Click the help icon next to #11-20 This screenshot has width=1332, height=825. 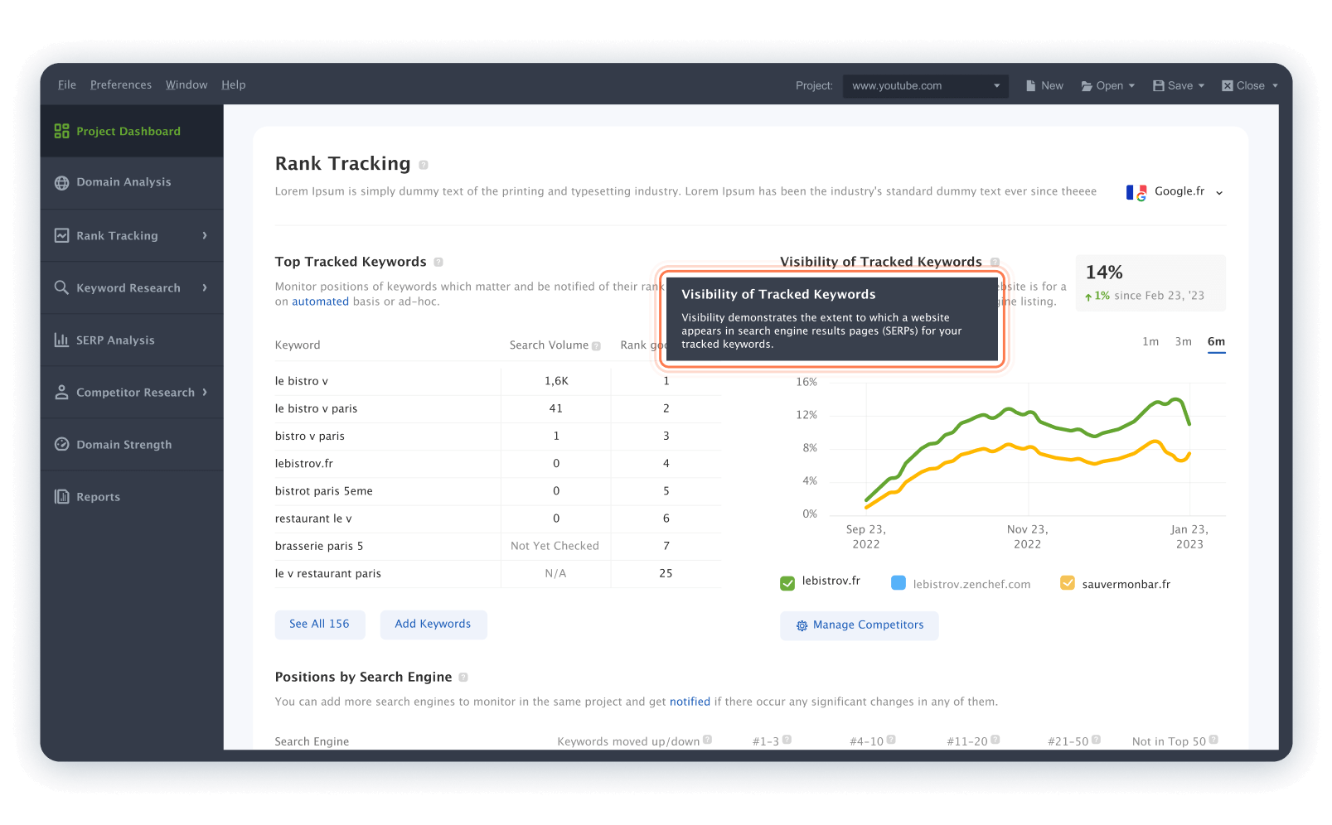pyautogui.click(x=995, y=740)
